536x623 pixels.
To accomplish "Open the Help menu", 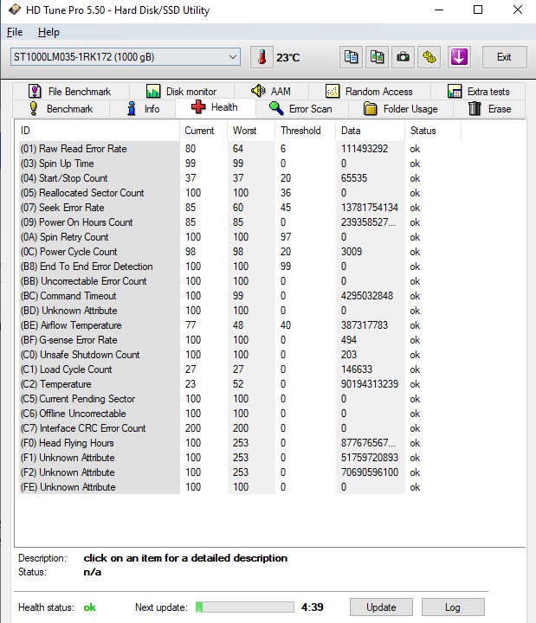I will click(x=48, y=32).
